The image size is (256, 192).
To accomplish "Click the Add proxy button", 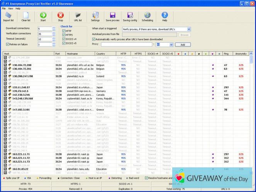I will coord(183,45).
